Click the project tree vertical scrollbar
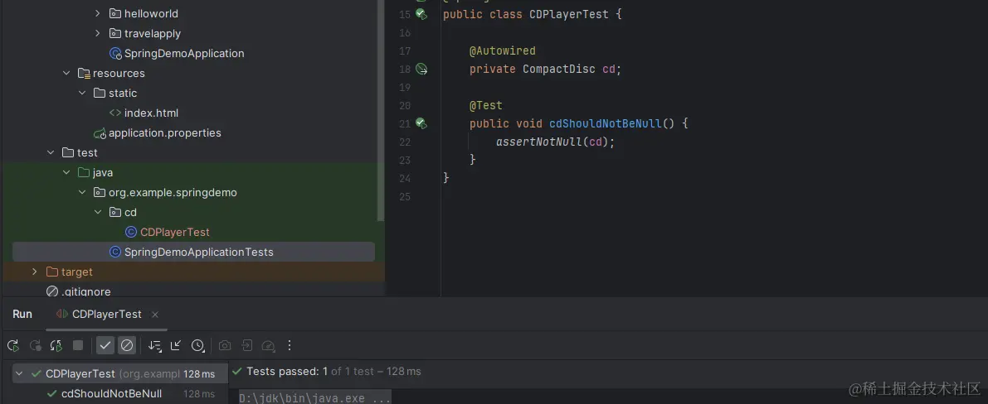988x404 pixels. pos(380,110)
